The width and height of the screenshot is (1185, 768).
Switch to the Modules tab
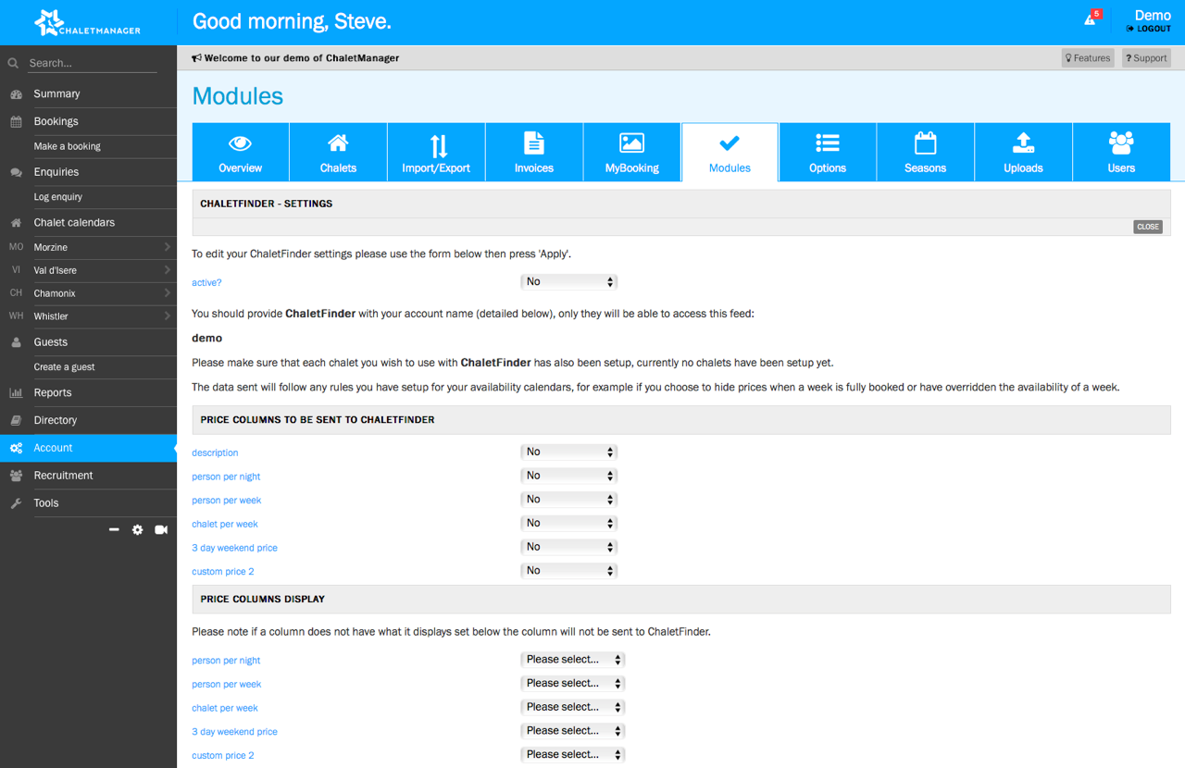pyautogui.click(x=730, y=152)
